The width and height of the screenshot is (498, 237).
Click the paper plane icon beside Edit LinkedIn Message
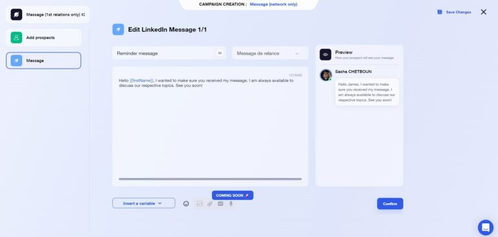pyautogui.click(x=118, y=29)
